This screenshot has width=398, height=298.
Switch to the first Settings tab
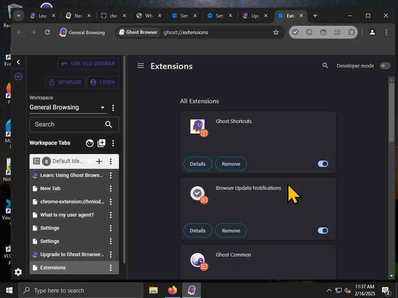click(184, 16)
